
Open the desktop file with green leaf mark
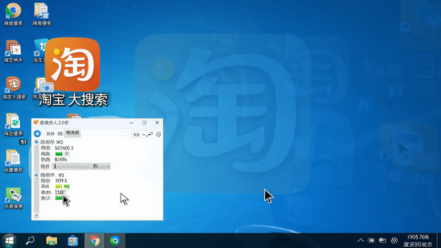click(x=13, y=124)
